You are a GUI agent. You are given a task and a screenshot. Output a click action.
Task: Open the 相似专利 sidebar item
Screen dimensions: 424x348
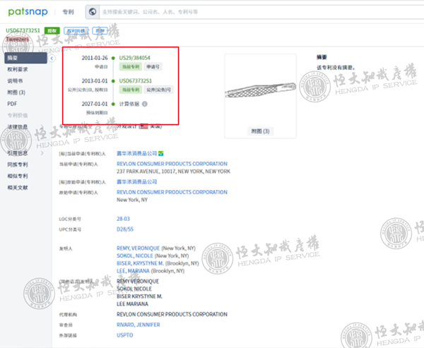[18, 176]
